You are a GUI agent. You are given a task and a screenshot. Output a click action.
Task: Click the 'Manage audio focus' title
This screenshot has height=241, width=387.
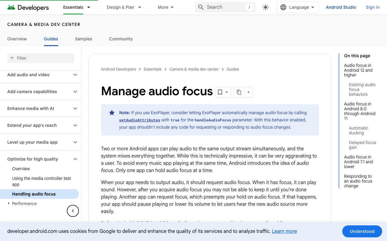[157, 91]
